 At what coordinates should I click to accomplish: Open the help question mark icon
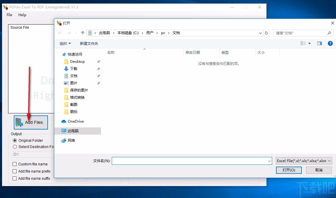tap(330, 43)
